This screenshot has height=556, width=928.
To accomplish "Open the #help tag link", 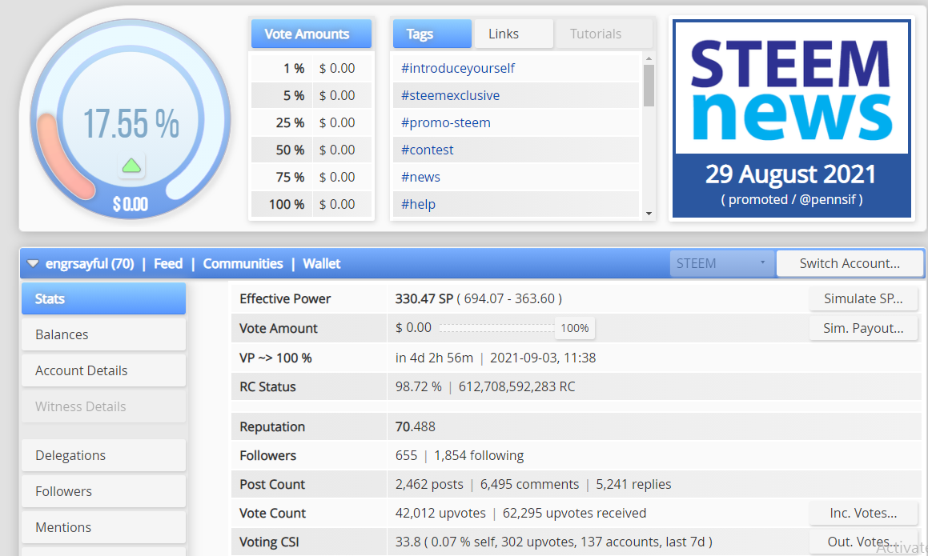I will point(419,204).
